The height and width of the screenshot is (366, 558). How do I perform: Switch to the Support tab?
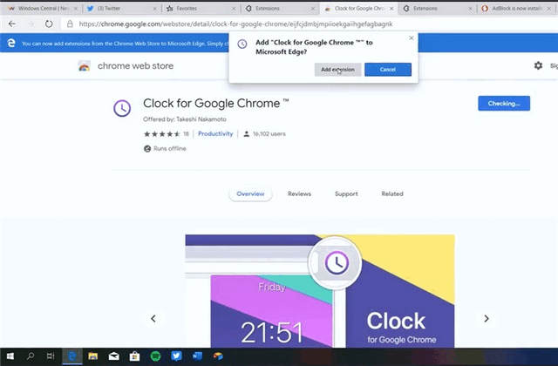coord(346,194)
